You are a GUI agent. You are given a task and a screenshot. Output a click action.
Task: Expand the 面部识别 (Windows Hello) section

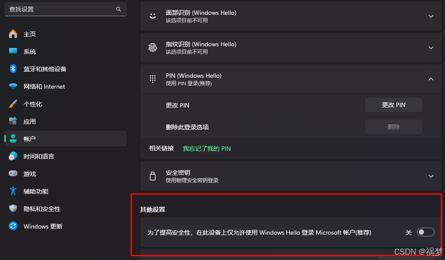tap(431, 16)
